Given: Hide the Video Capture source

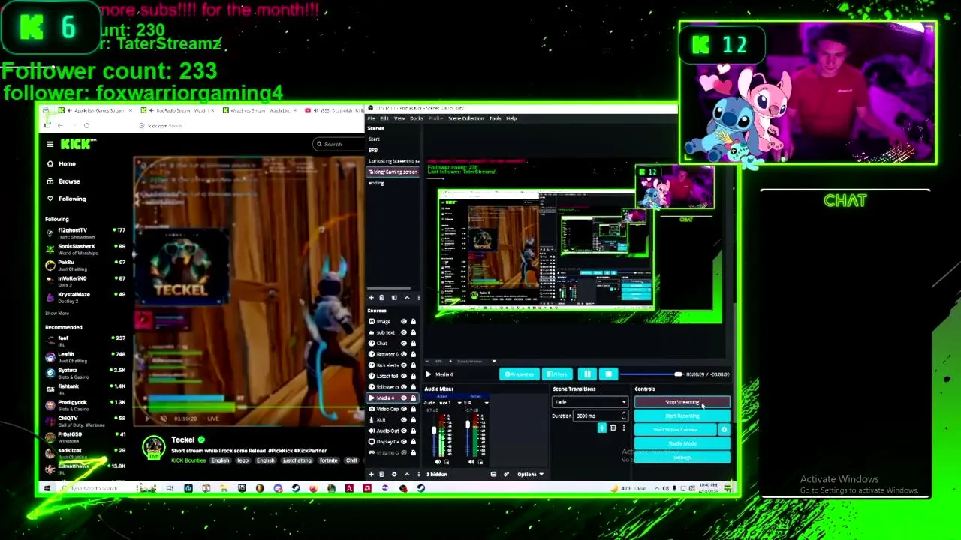Looking at the screenshot, I should click(x=403, y=409).
